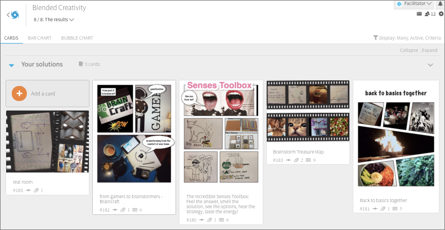The width and height of the screenshot is (445, 230).
Task: Click the comment lines icon on card #180
Action: (x=221, y=220)
